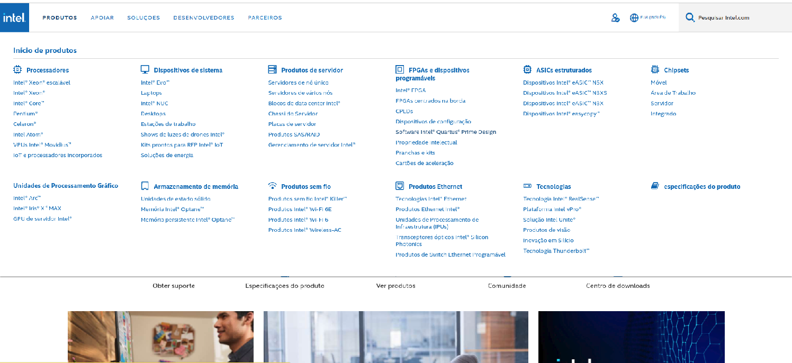The height and width of the screenshot is (363, 792).
Task: Click Obter suporte below the menu
Action: (174, 286)
